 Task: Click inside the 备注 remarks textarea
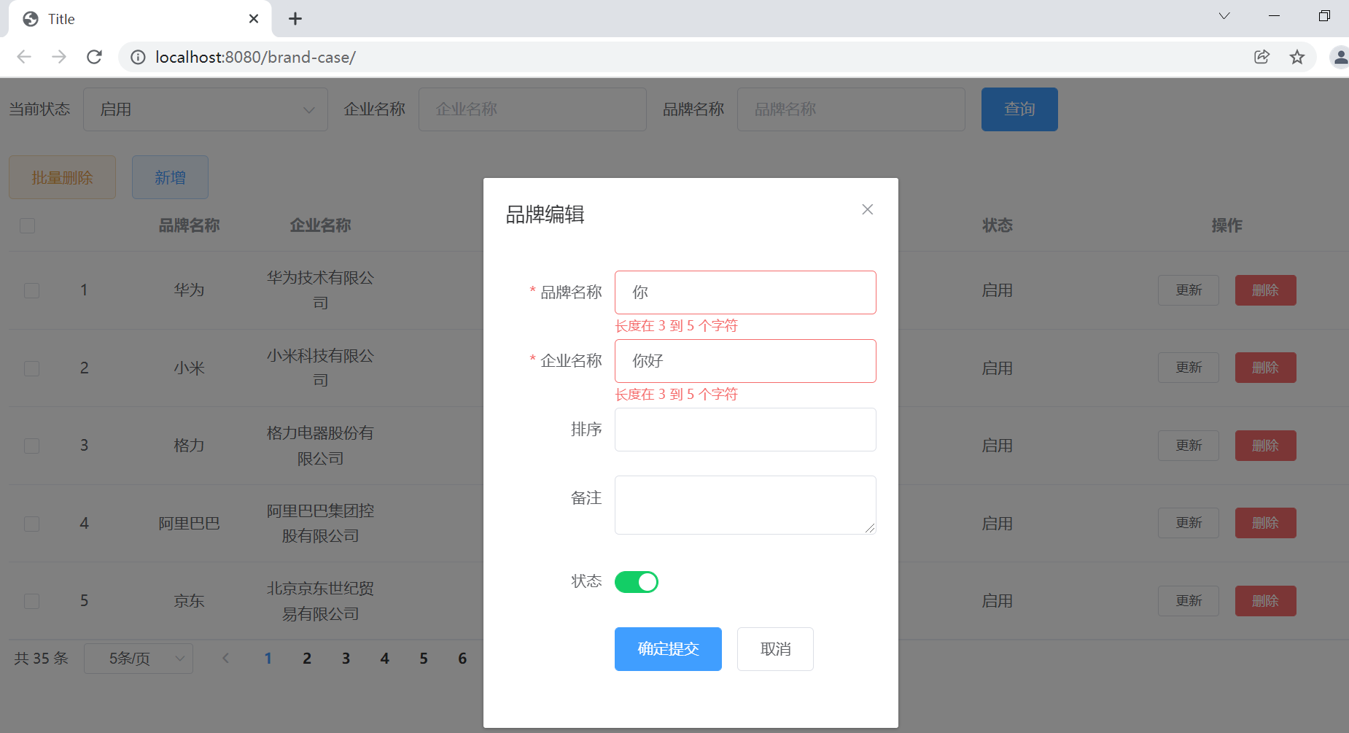tap(745, 504)
